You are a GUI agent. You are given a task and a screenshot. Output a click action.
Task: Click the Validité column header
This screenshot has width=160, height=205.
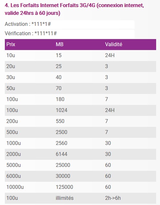pyautogui.click(x=114, y=45)
